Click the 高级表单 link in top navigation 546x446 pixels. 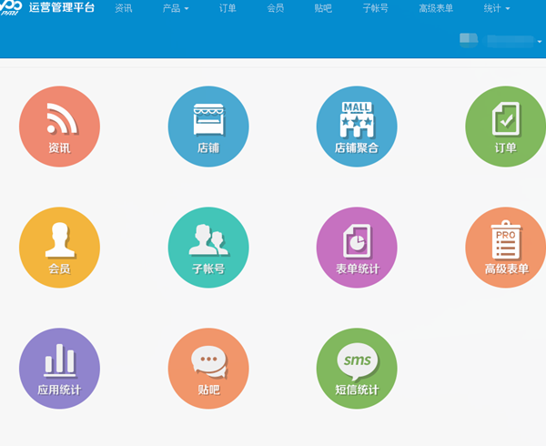pos(436,9)
